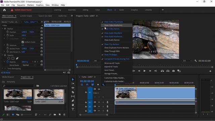Collapse the Motion effect group
This screenshot has height=121, width=215.
(x=2, y=29)
